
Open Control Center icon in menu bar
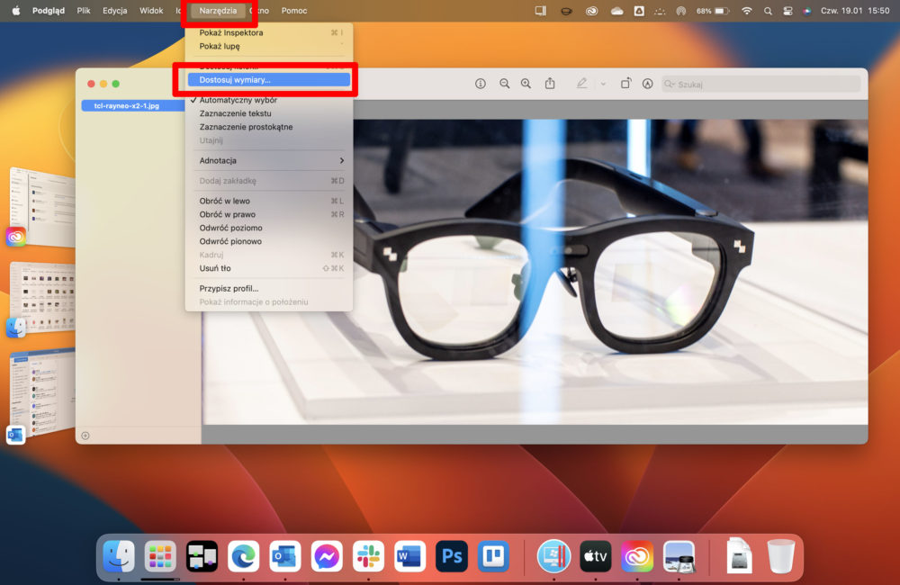pyautogui.click(x=787, y=10)
